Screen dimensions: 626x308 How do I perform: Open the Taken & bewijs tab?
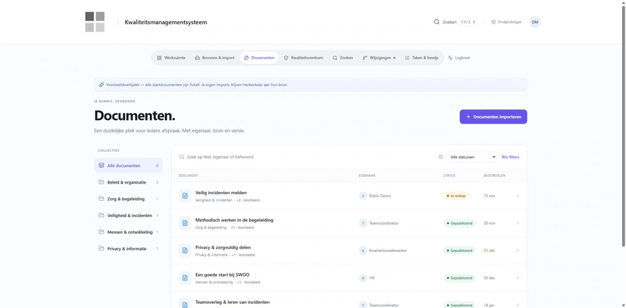421,58
